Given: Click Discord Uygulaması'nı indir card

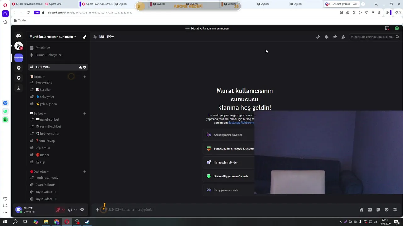Looking at the screenshot, I should coord(229,176).
